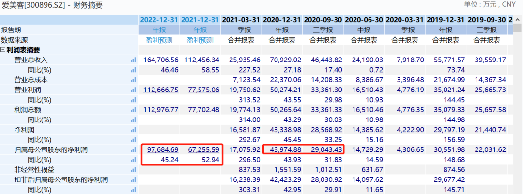Open chart icon for 同比 under 扣非后归属母公司股东的净利润
Screen dimensions: 523x194
134,190
